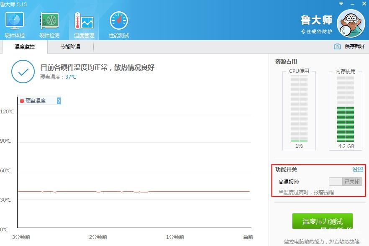
Task: Expand the 硬盘温度 legend arrow
Action: pos(59,101)
